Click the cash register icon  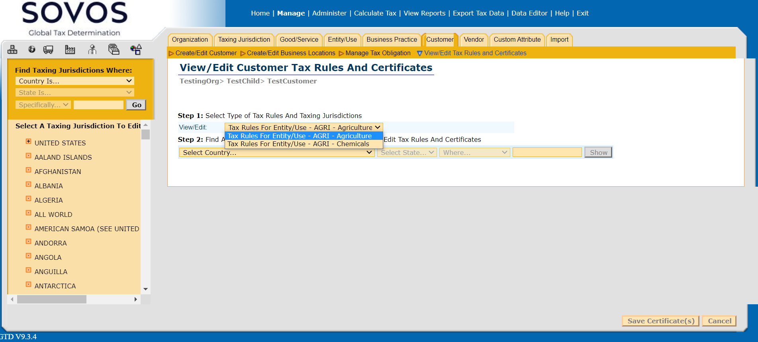[x=114, y=49]
